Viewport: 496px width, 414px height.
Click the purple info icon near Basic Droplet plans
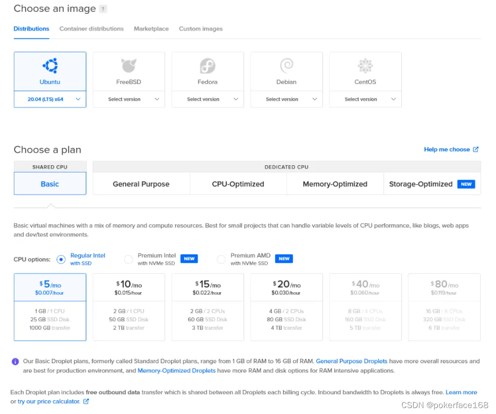click(x=15, y=361)
